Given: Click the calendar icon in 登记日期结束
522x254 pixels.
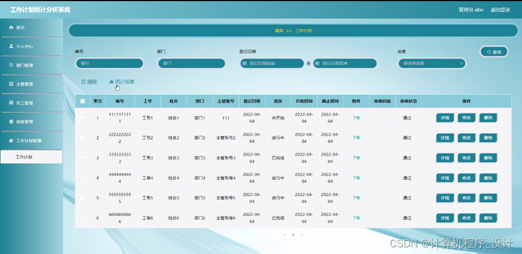Looking at the screenshot, I should coord(317,63).
